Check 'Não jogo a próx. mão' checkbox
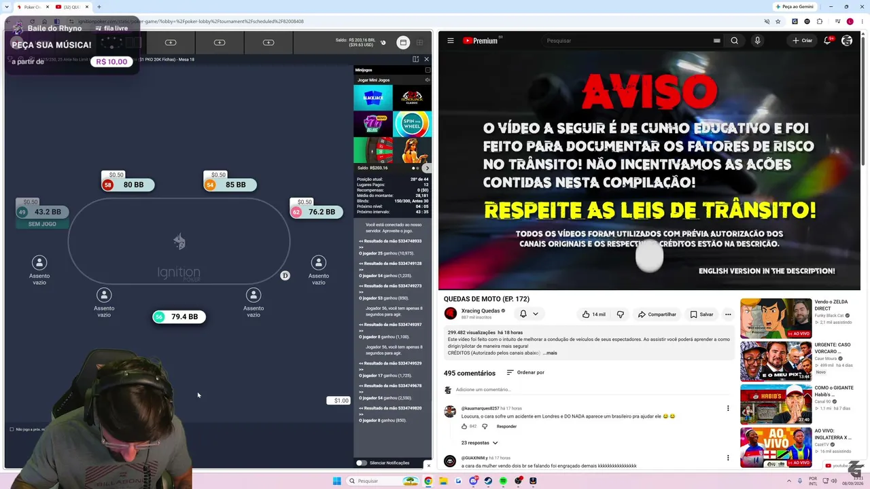This screenshot has width=870, height=489. point(12,429)
